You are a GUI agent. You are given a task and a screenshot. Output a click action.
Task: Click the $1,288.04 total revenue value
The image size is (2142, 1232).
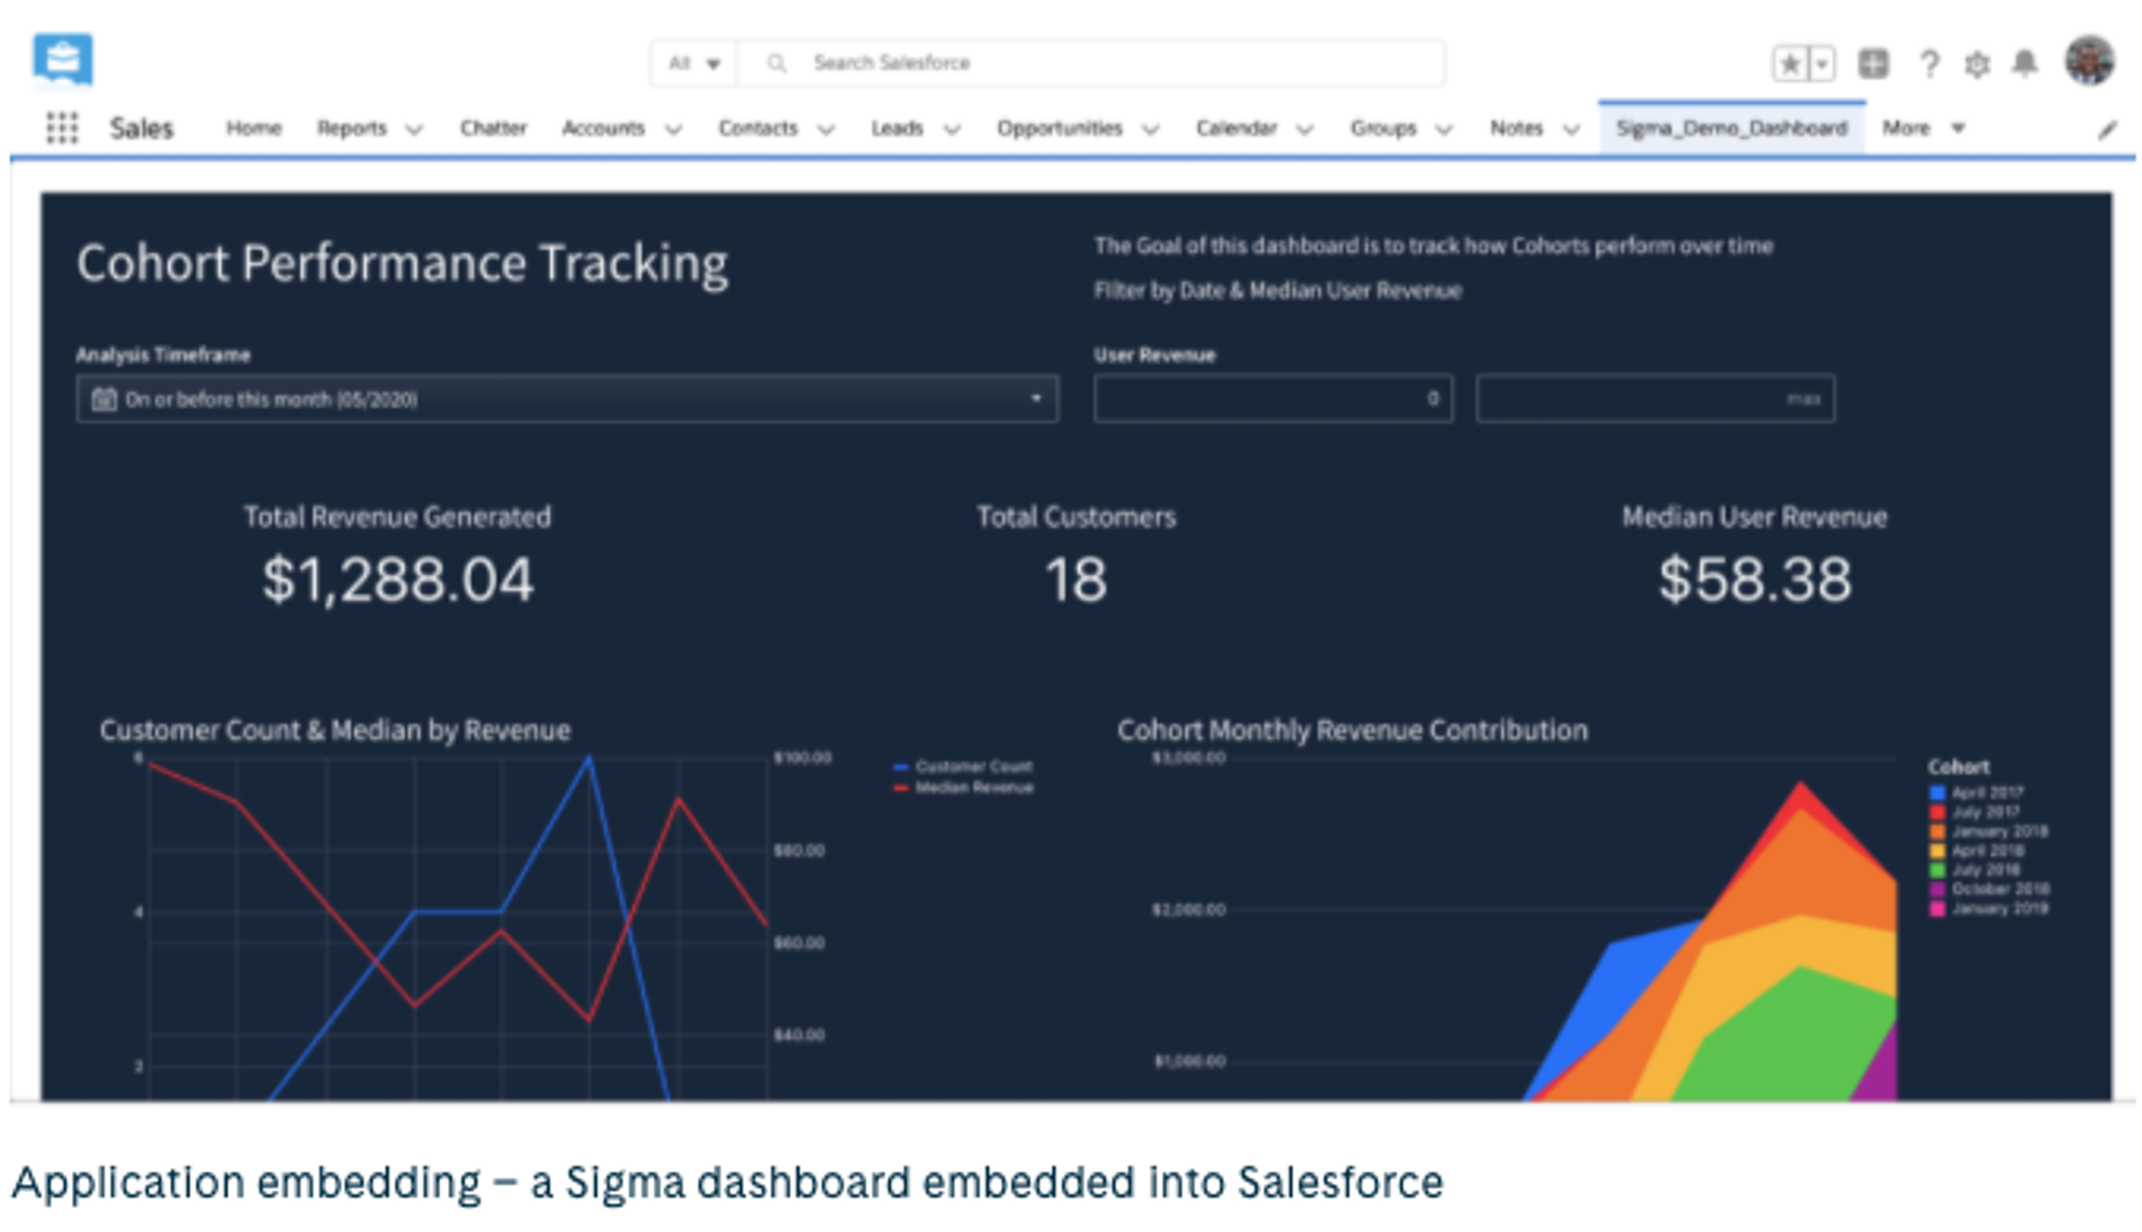(398, 581)
